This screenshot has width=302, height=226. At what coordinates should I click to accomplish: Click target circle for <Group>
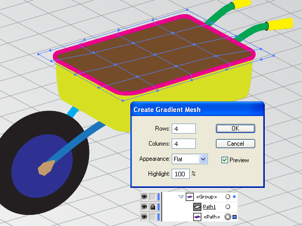228,196
